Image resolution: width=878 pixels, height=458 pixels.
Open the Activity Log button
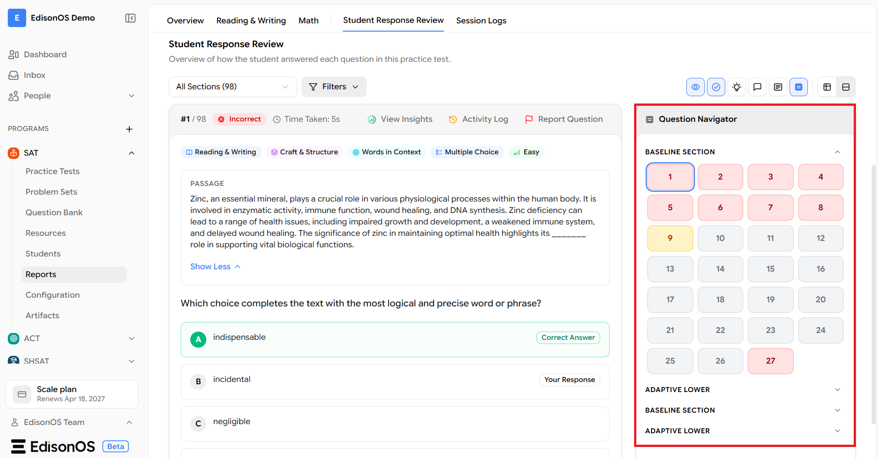point(479,120)
